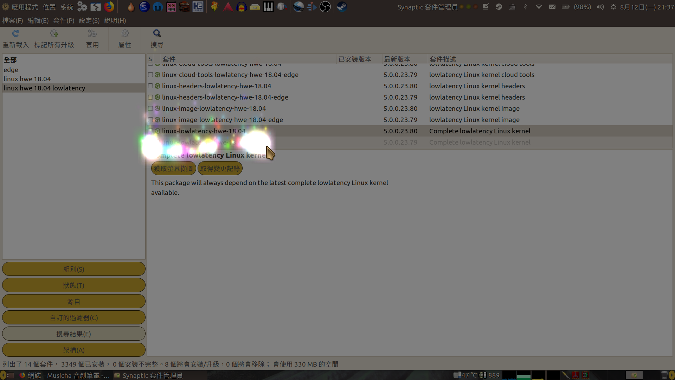
Task: Select 'linux hwe 18.04' search filter entry
Action: [27, 79]
